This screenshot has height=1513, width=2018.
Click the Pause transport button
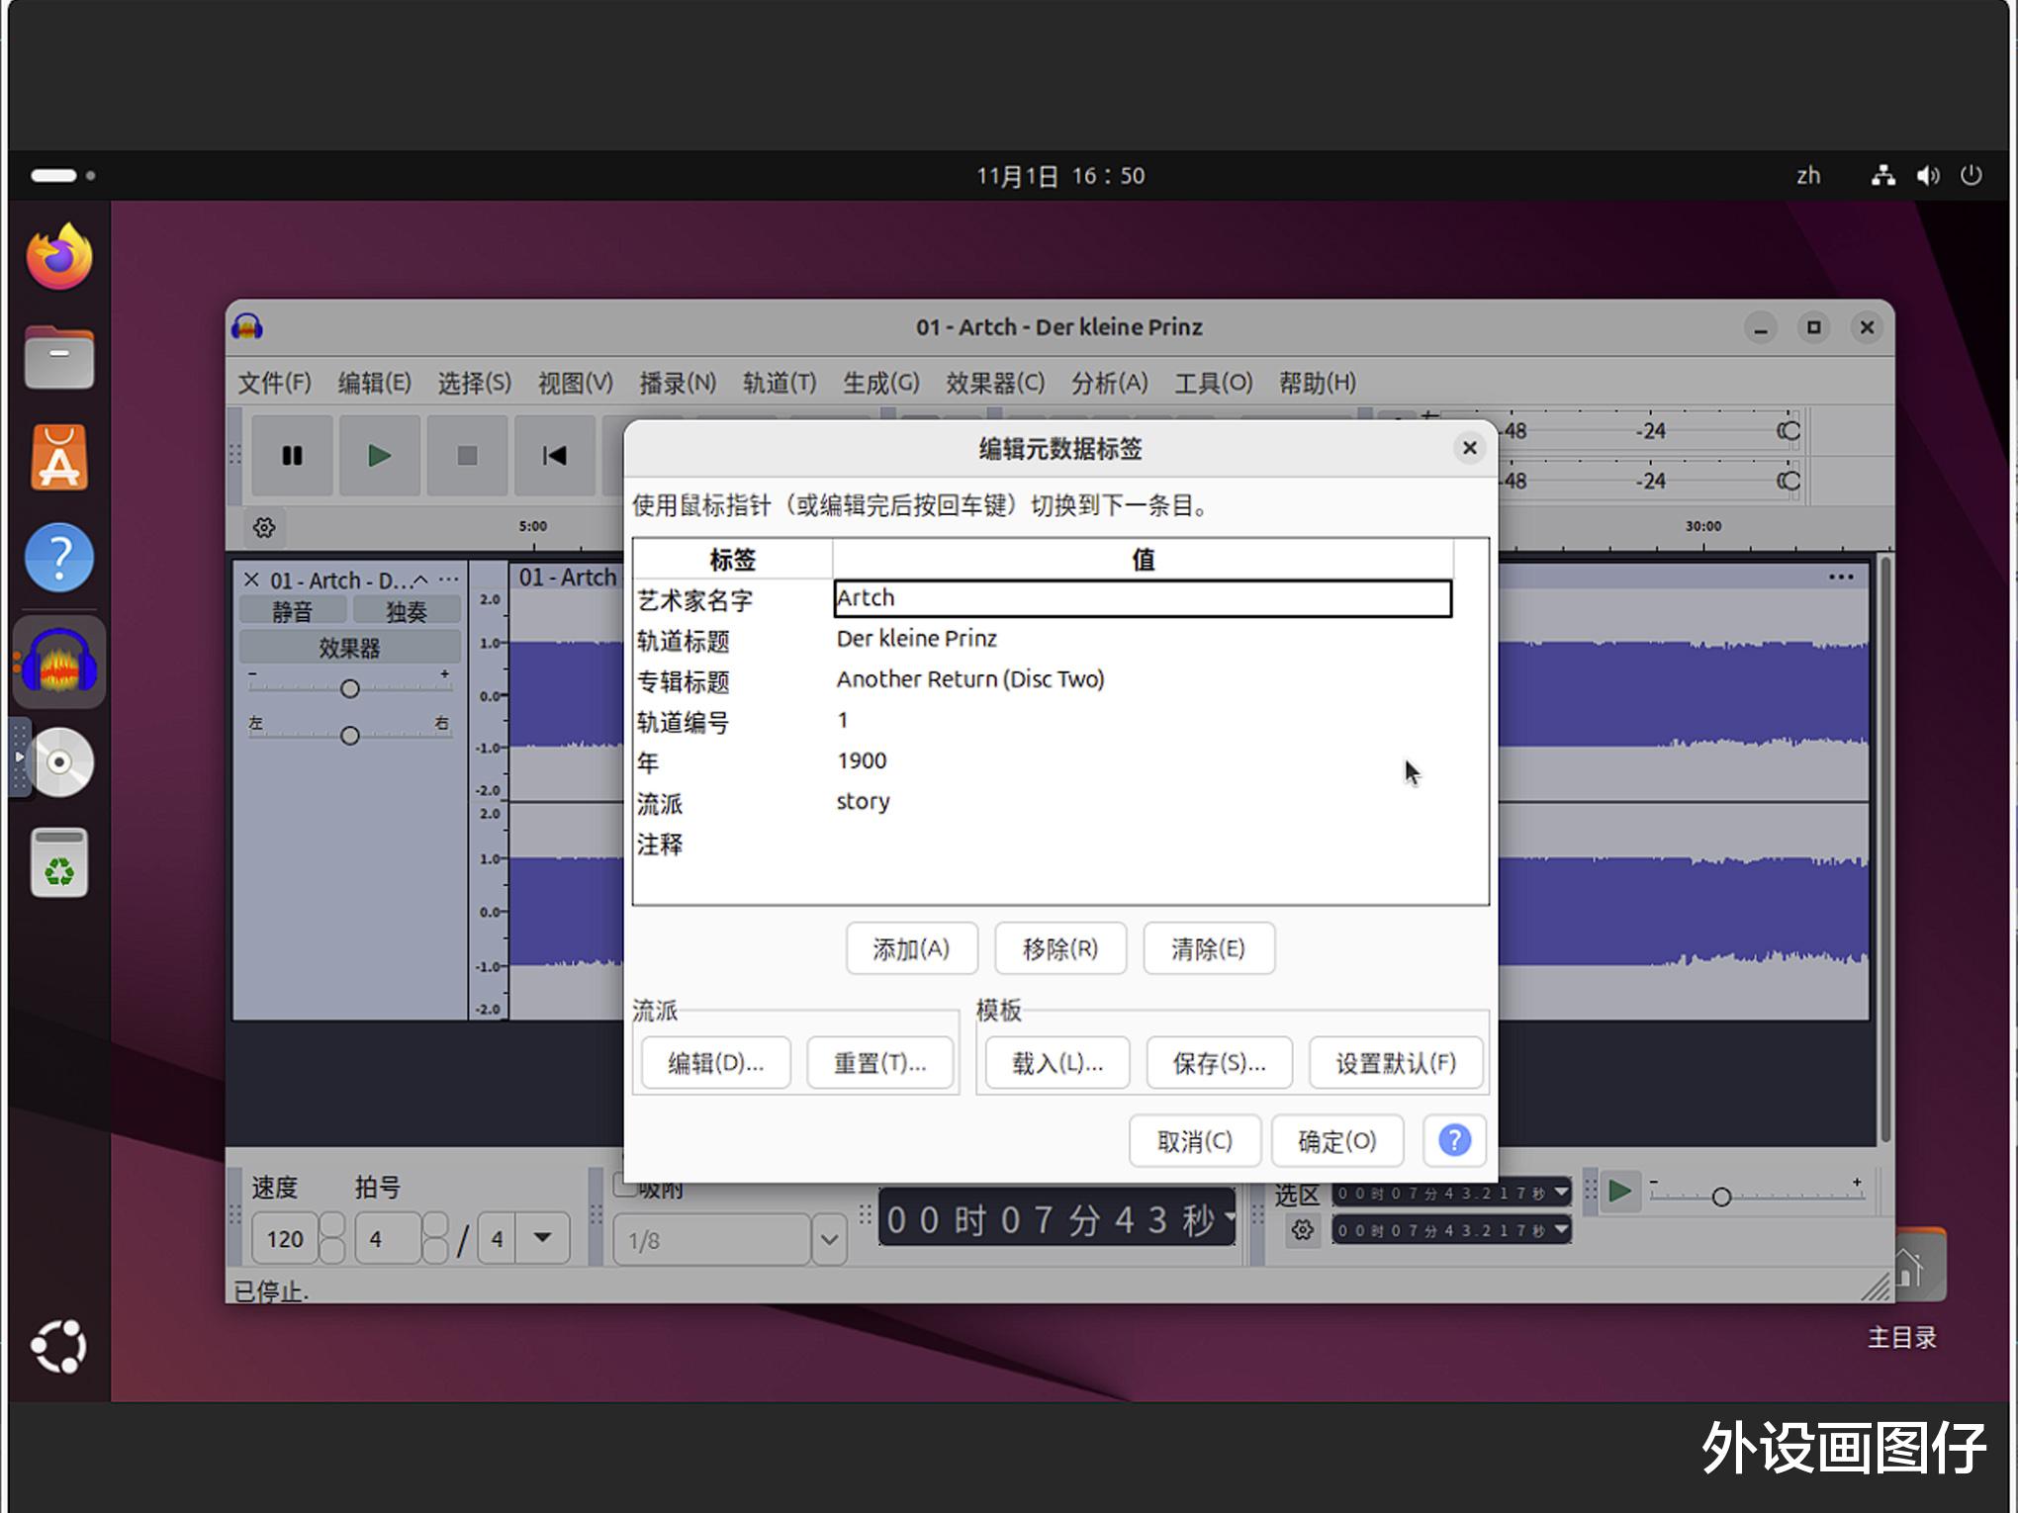pos(292,456)
